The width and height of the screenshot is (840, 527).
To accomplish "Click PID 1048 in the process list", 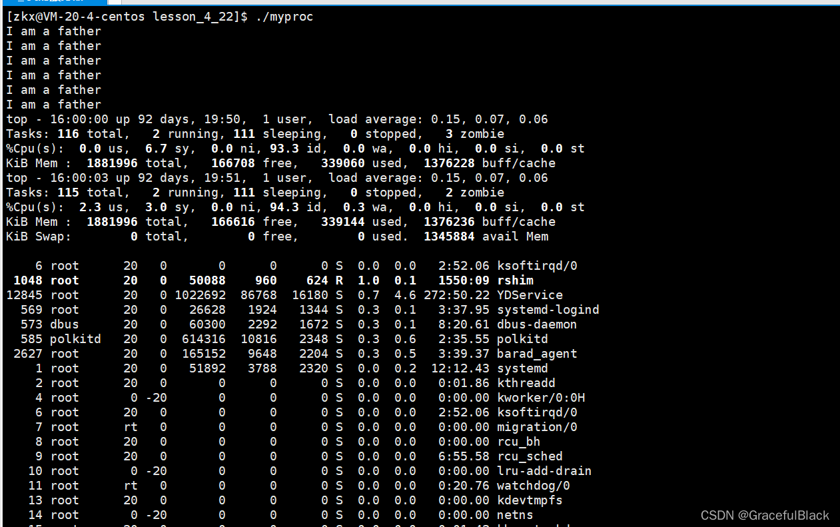I will tap(28, 280).
